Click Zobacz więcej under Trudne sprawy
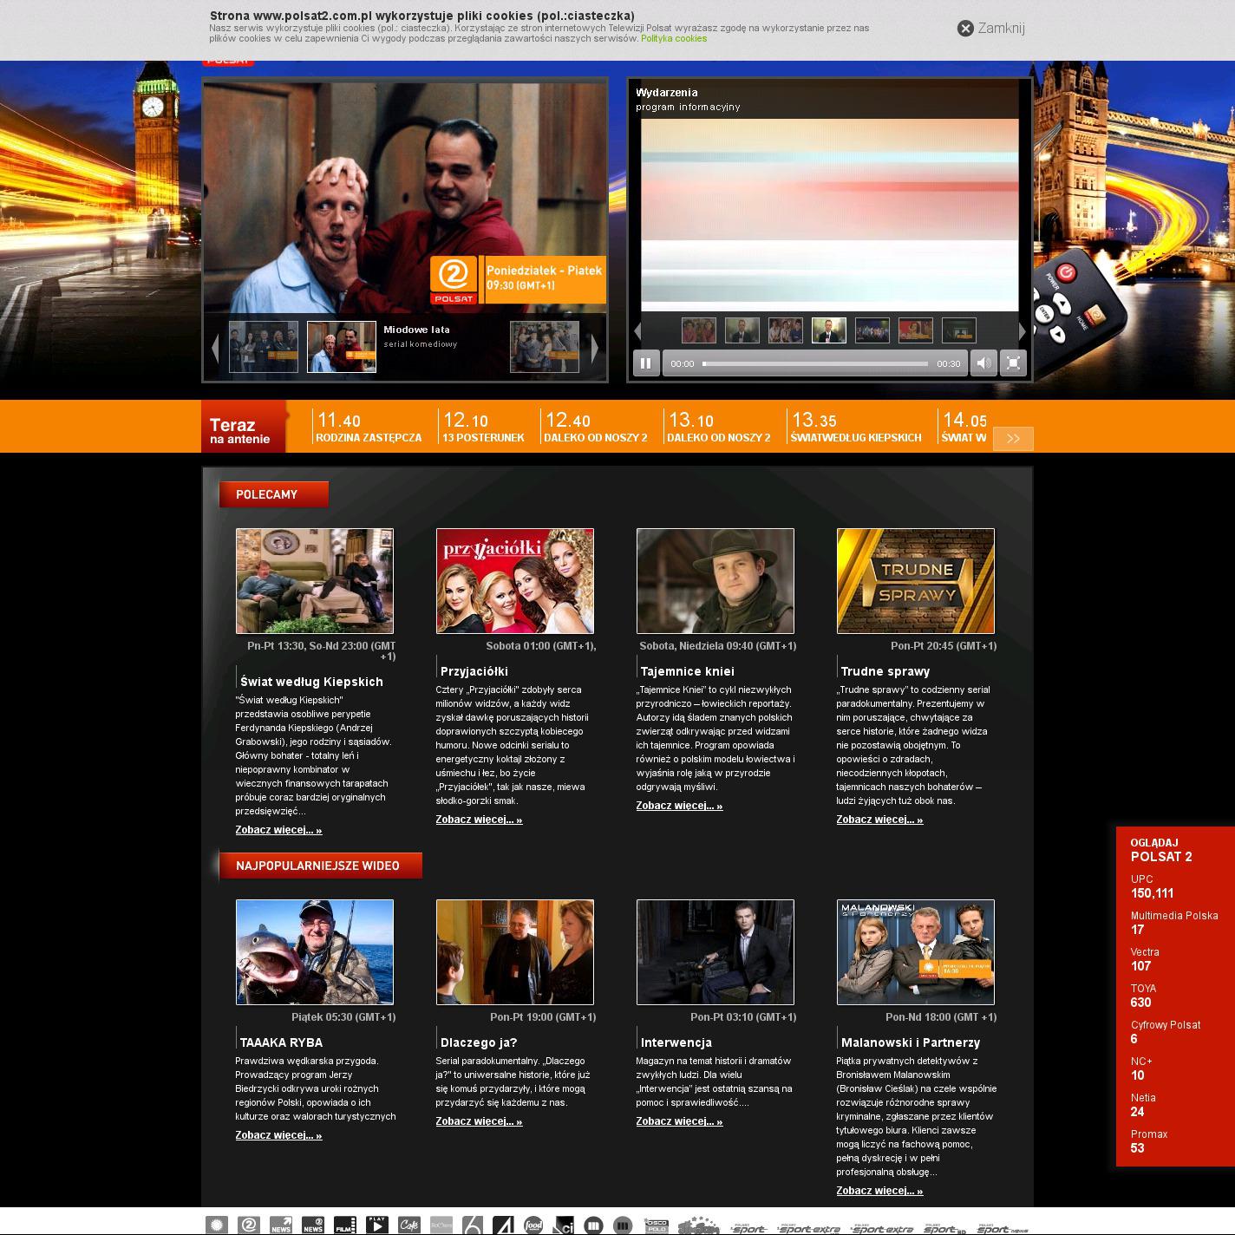The image size is (1235, 1235). click(879, 820)
